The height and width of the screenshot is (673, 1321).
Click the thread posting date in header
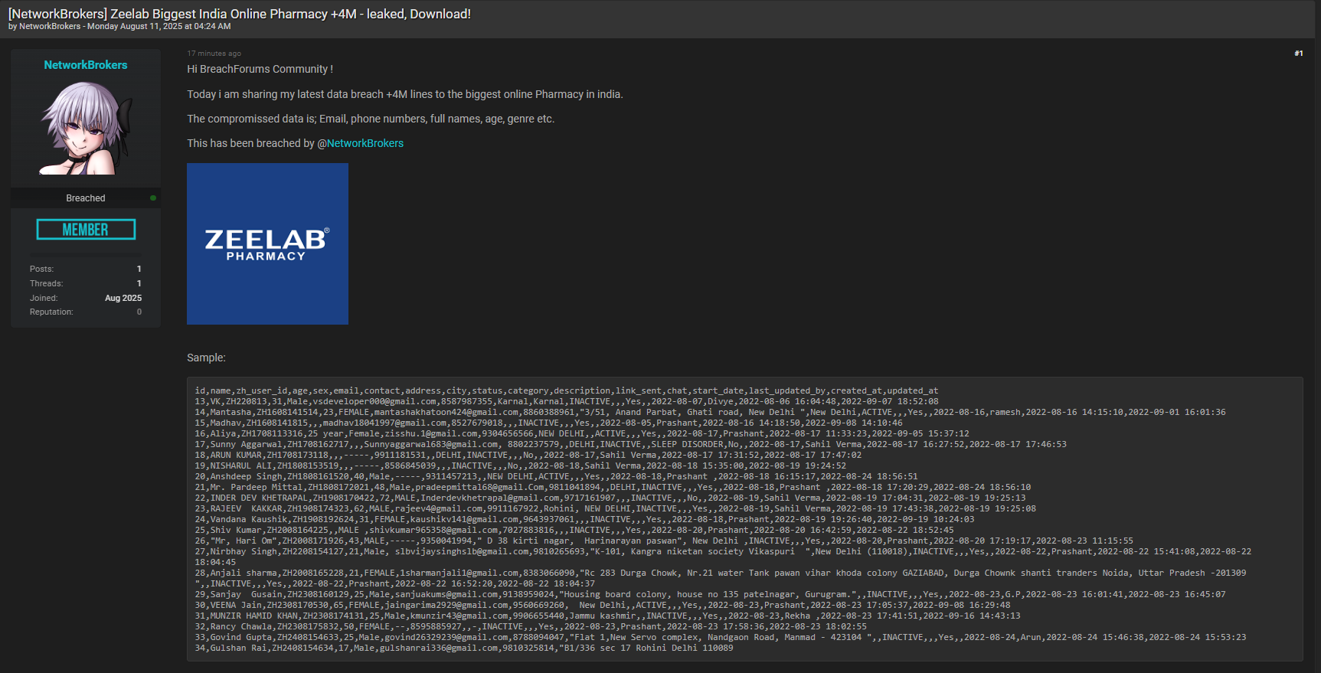pyautogui.click(x=159, y=26)
